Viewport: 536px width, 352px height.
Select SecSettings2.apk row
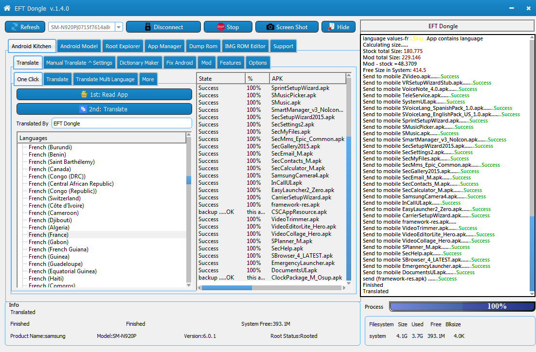pyautogui.click(x=272, y=124)
